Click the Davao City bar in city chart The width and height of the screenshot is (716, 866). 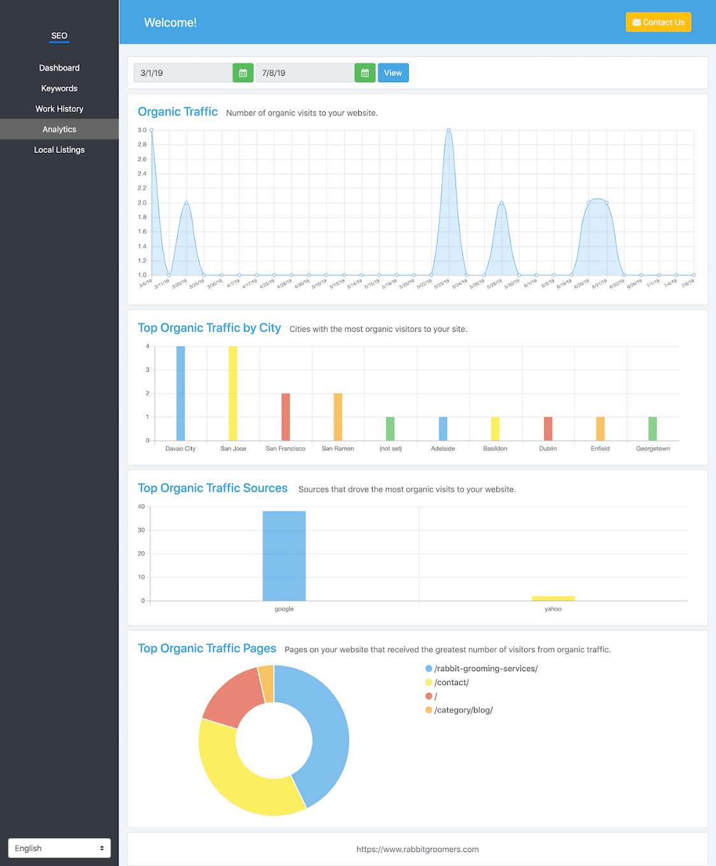click(x=180, y=394)
